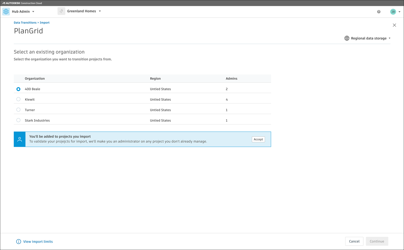Go to Data Transitions breadcrumb link
The image size is (404, 250).
[25, 23]
